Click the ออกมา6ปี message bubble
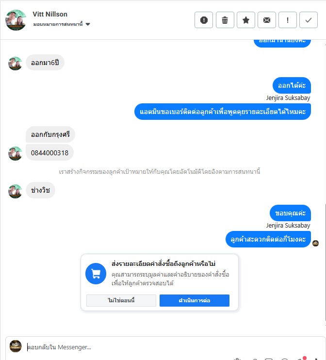 tap(45, 63)
